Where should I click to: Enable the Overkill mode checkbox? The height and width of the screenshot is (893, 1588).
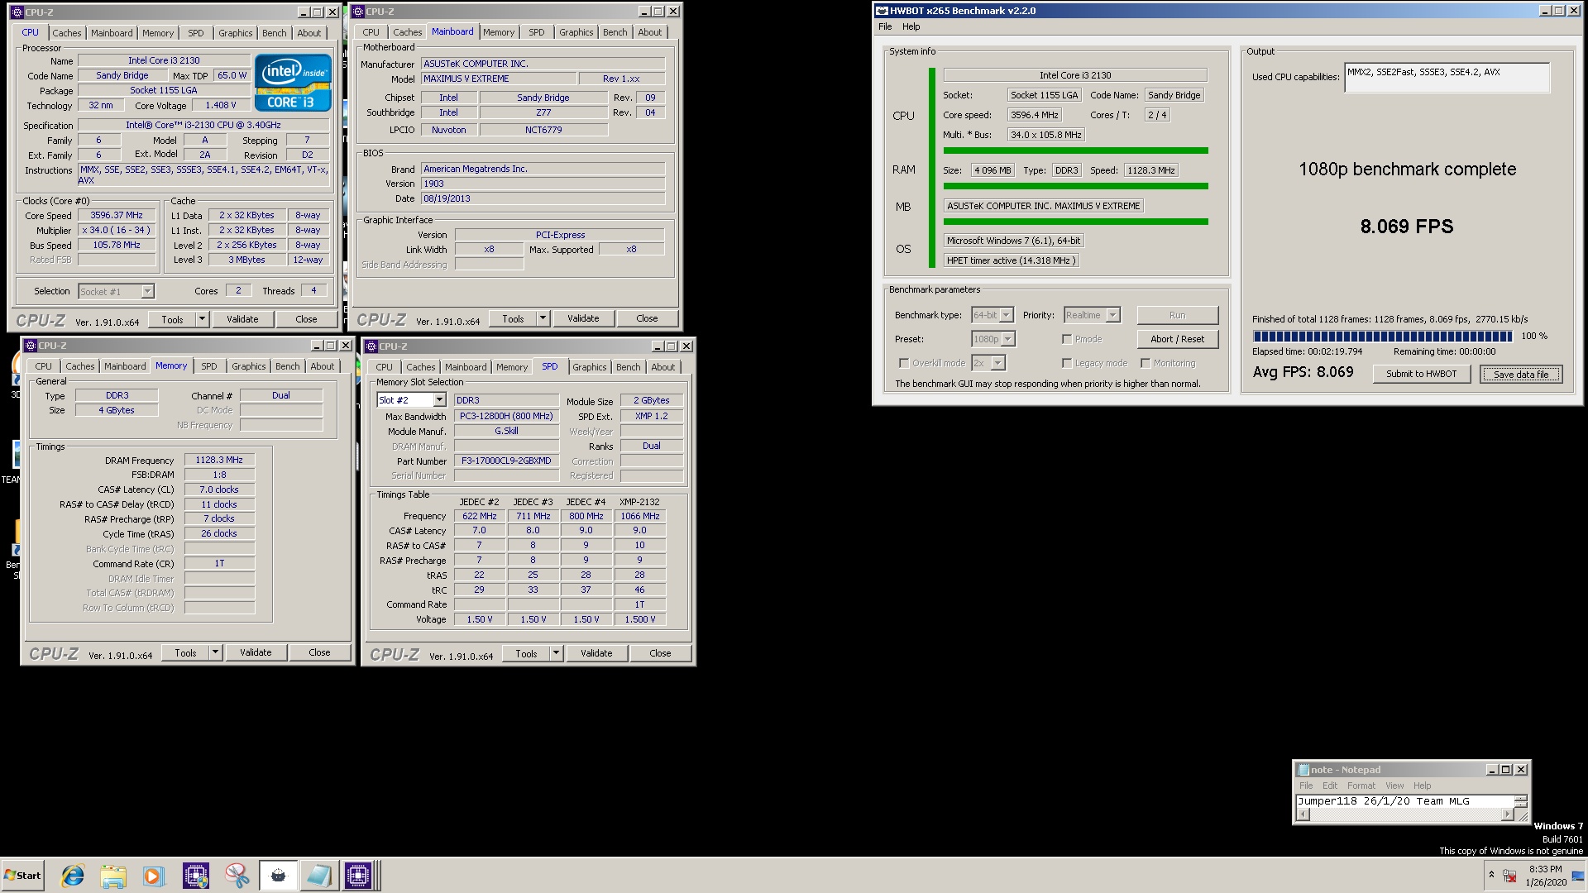click(x=904, y=363)
